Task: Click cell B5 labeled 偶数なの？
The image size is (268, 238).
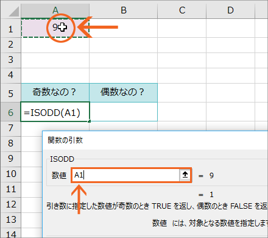Action: (x=123, y=93)
